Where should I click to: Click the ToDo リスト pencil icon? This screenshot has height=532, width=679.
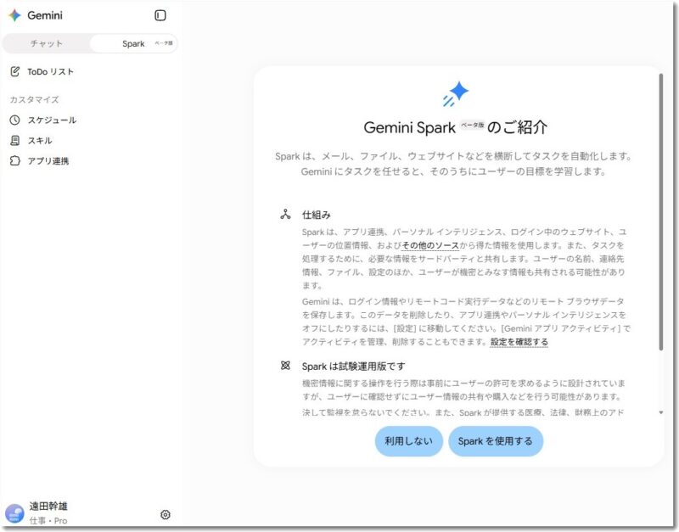tap(14, 71)
